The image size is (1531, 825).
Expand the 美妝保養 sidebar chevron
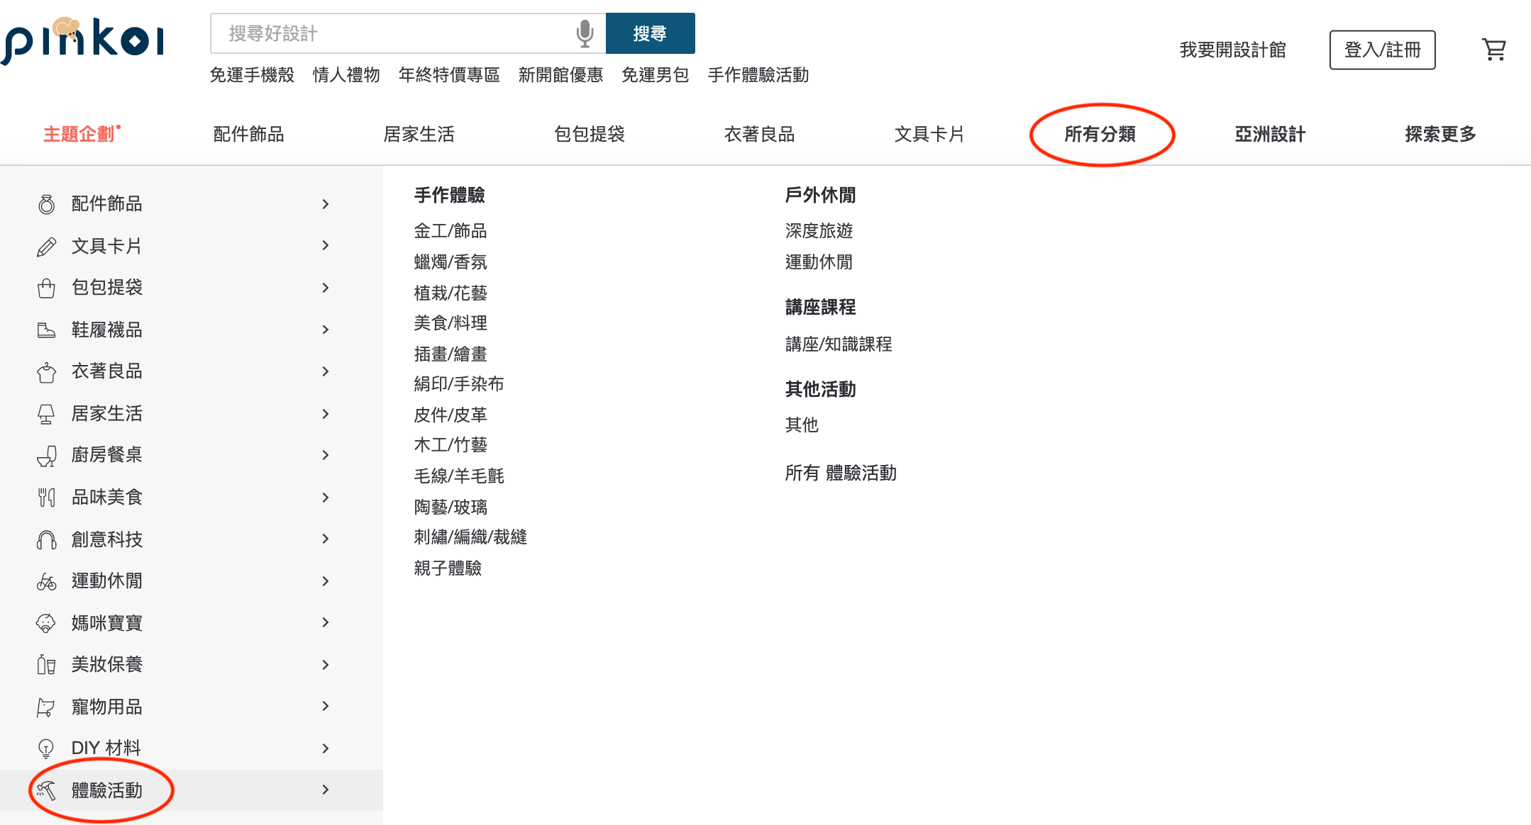coord(326,665)
